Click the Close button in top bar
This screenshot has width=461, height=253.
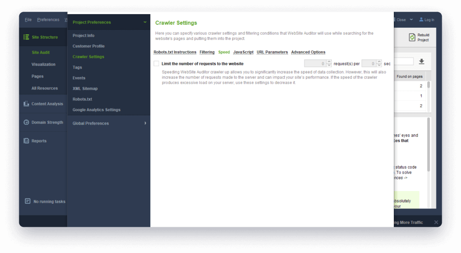pos(401,20)
